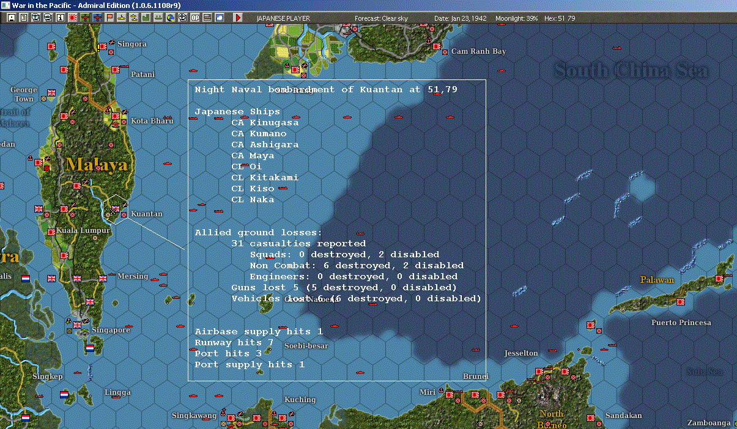
Task: Toggle the Japanese rising sun flag icon
Action: tap(73, 18)
